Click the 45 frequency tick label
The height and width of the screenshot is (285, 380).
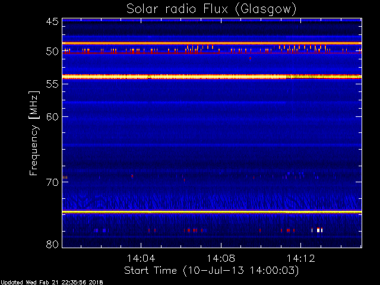(52, 21)
